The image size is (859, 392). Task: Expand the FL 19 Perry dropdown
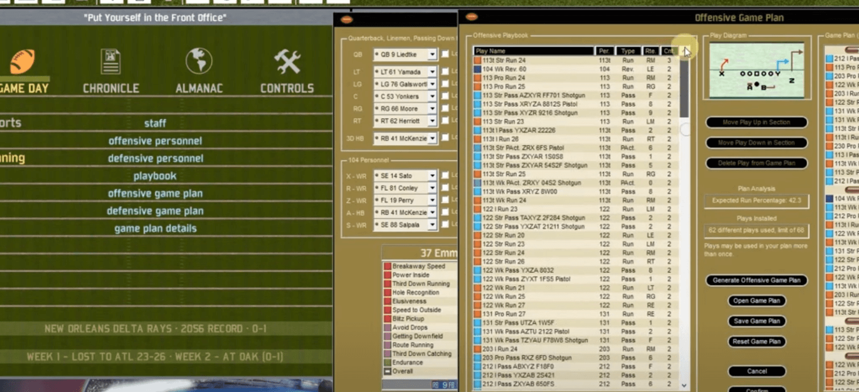click(x=432, y=201)
